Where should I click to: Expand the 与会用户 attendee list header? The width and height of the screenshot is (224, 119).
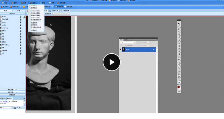pyautogui.click(x=13, y=13)
